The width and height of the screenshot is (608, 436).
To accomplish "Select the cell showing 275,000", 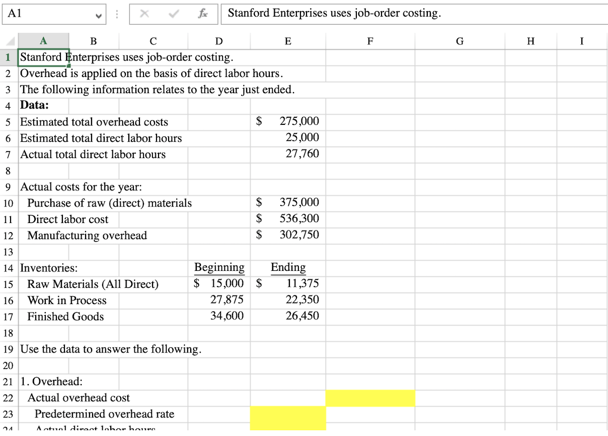I will tap(288, 121).
